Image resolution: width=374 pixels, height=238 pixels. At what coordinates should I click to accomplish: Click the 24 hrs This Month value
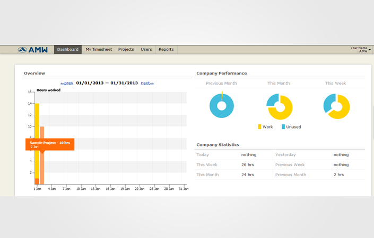tap(248, 175)
